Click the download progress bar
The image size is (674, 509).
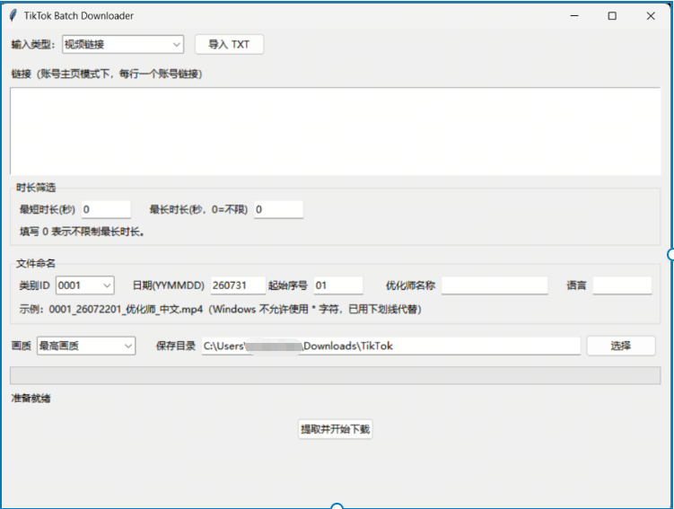coord(336,375)
